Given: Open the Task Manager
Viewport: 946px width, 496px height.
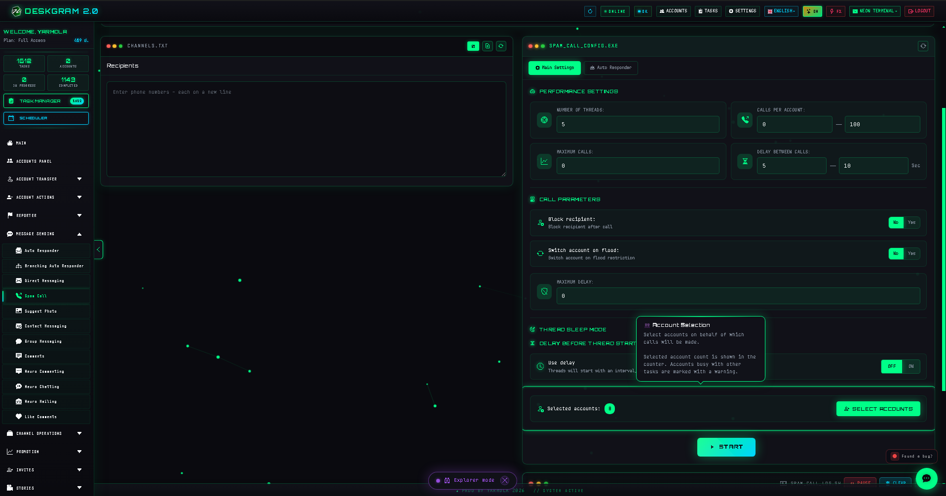Looking at the screenshot, I should [46, 101].
